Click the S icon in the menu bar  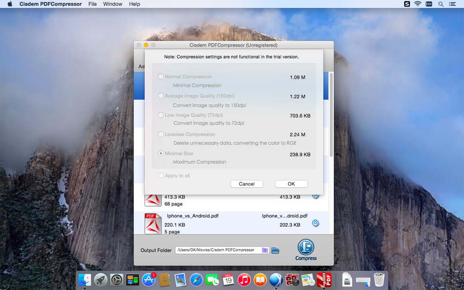click(407, 4)
